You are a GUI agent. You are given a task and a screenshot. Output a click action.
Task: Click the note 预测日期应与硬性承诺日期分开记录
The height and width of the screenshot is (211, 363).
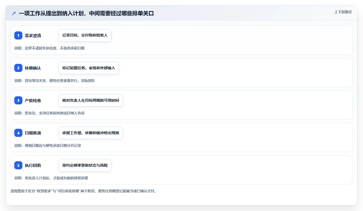tap(53, 146)
